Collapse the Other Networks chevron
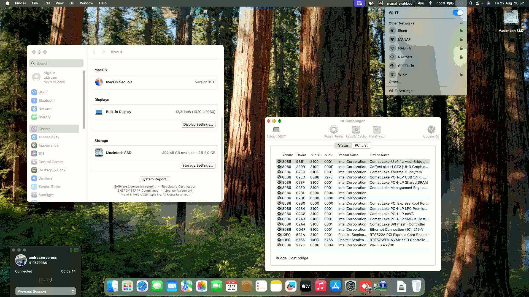The width and height of the screenshot is (529, 297). click(461, 23)
